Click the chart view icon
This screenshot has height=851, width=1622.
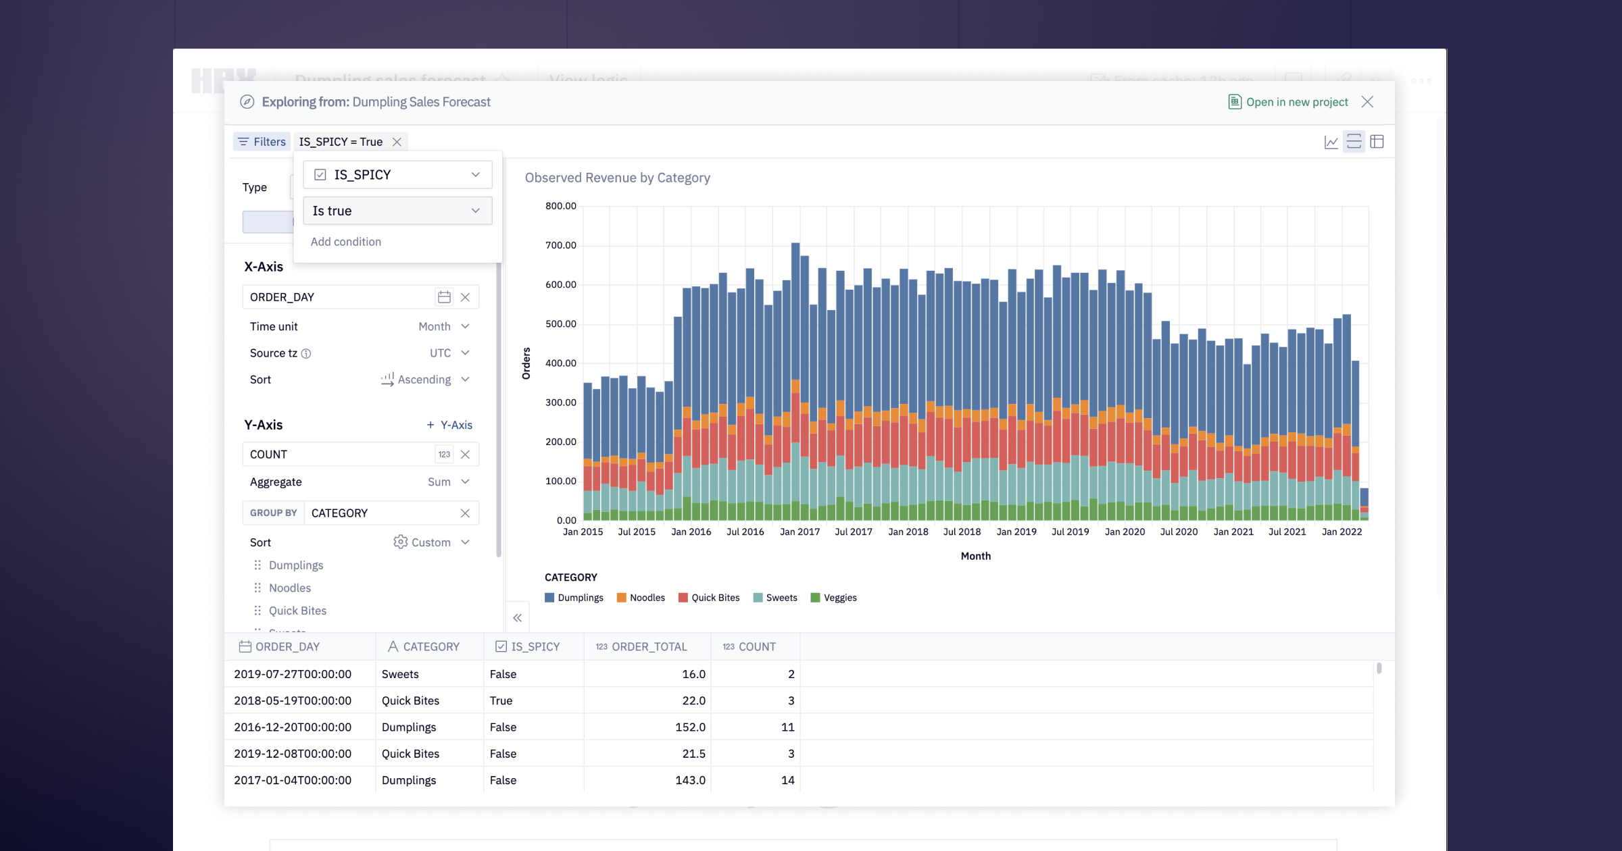(x=1331, y=142)
